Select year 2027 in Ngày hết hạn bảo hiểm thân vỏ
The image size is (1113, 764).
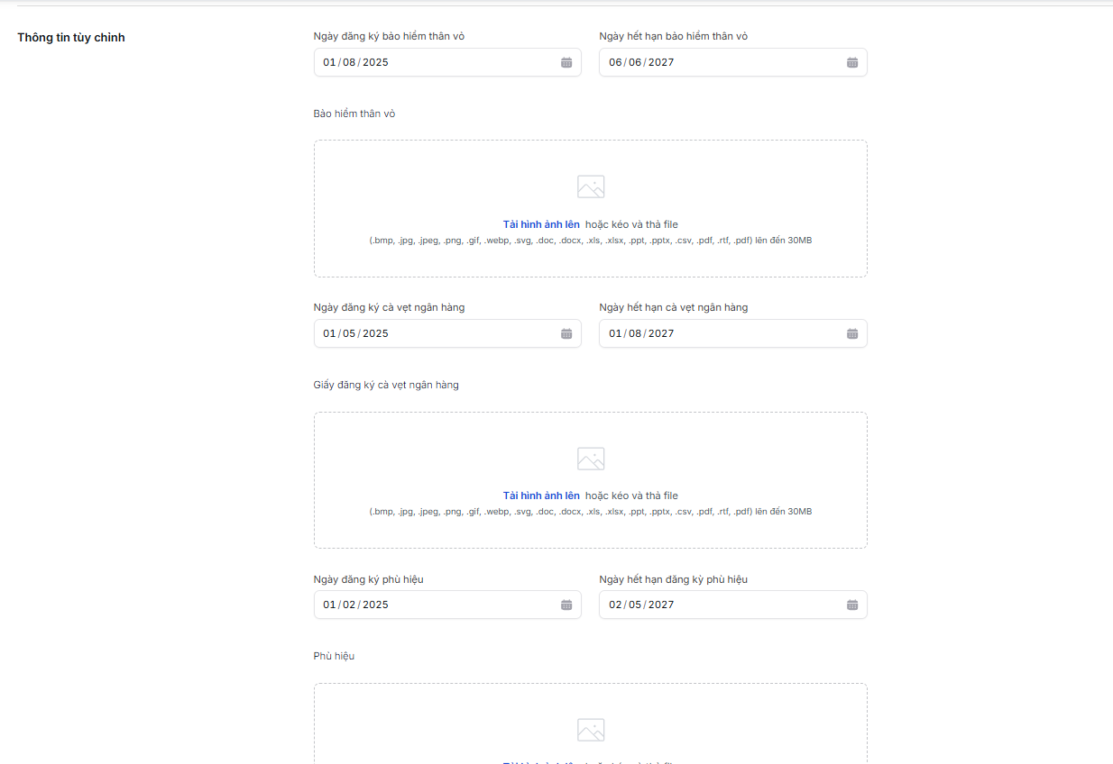click(x=661, y=62)
